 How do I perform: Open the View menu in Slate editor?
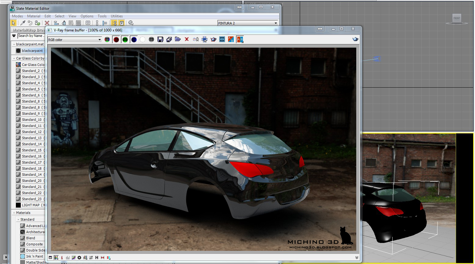(72, 16)
